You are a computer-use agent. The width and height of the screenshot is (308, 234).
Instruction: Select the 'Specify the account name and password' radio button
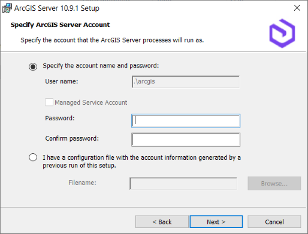(x=33, y=66)
